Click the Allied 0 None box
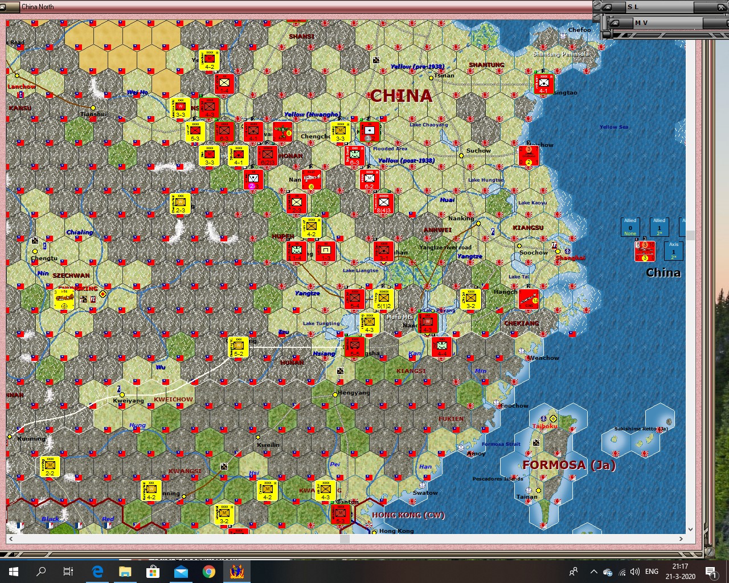The image size is (729, 583). point(630,227)
